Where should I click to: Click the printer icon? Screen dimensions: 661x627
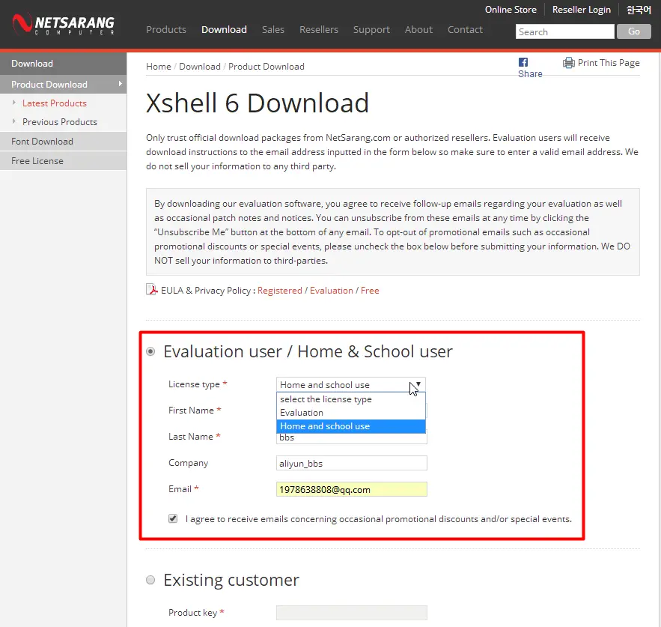tap(568, 63)
